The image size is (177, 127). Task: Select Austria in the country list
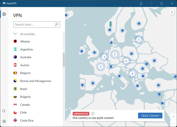click(25, 65)
